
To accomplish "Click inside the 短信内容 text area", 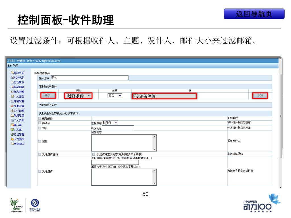I will pos(122,177).
